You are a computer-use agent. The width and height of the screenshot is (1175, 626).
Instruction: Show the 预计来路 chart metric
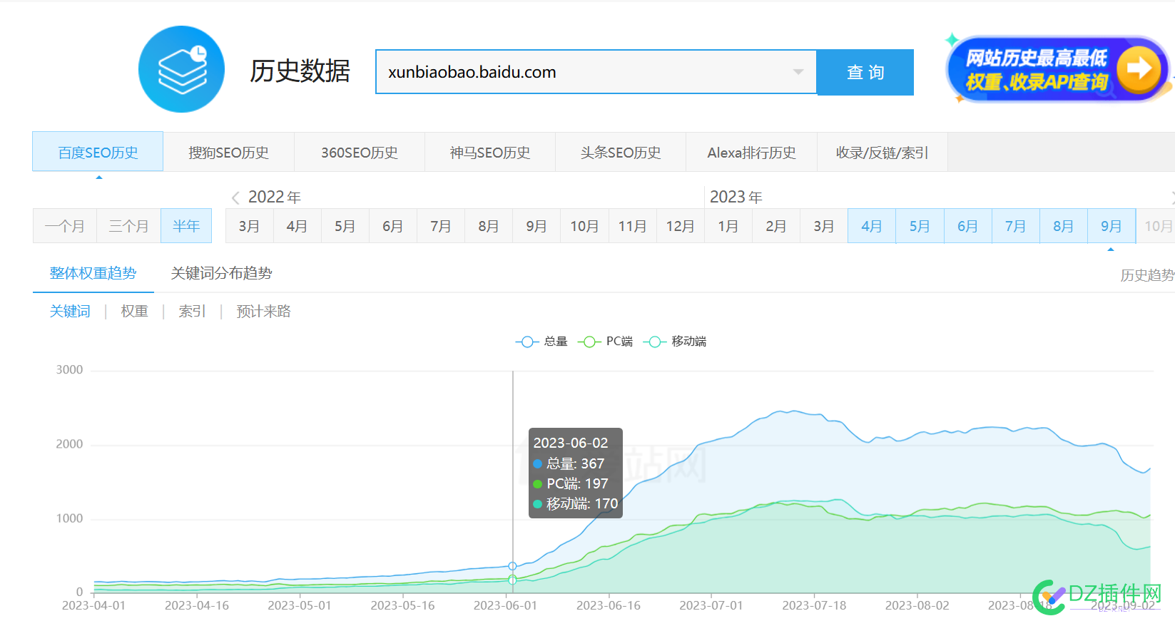(263, 311)
